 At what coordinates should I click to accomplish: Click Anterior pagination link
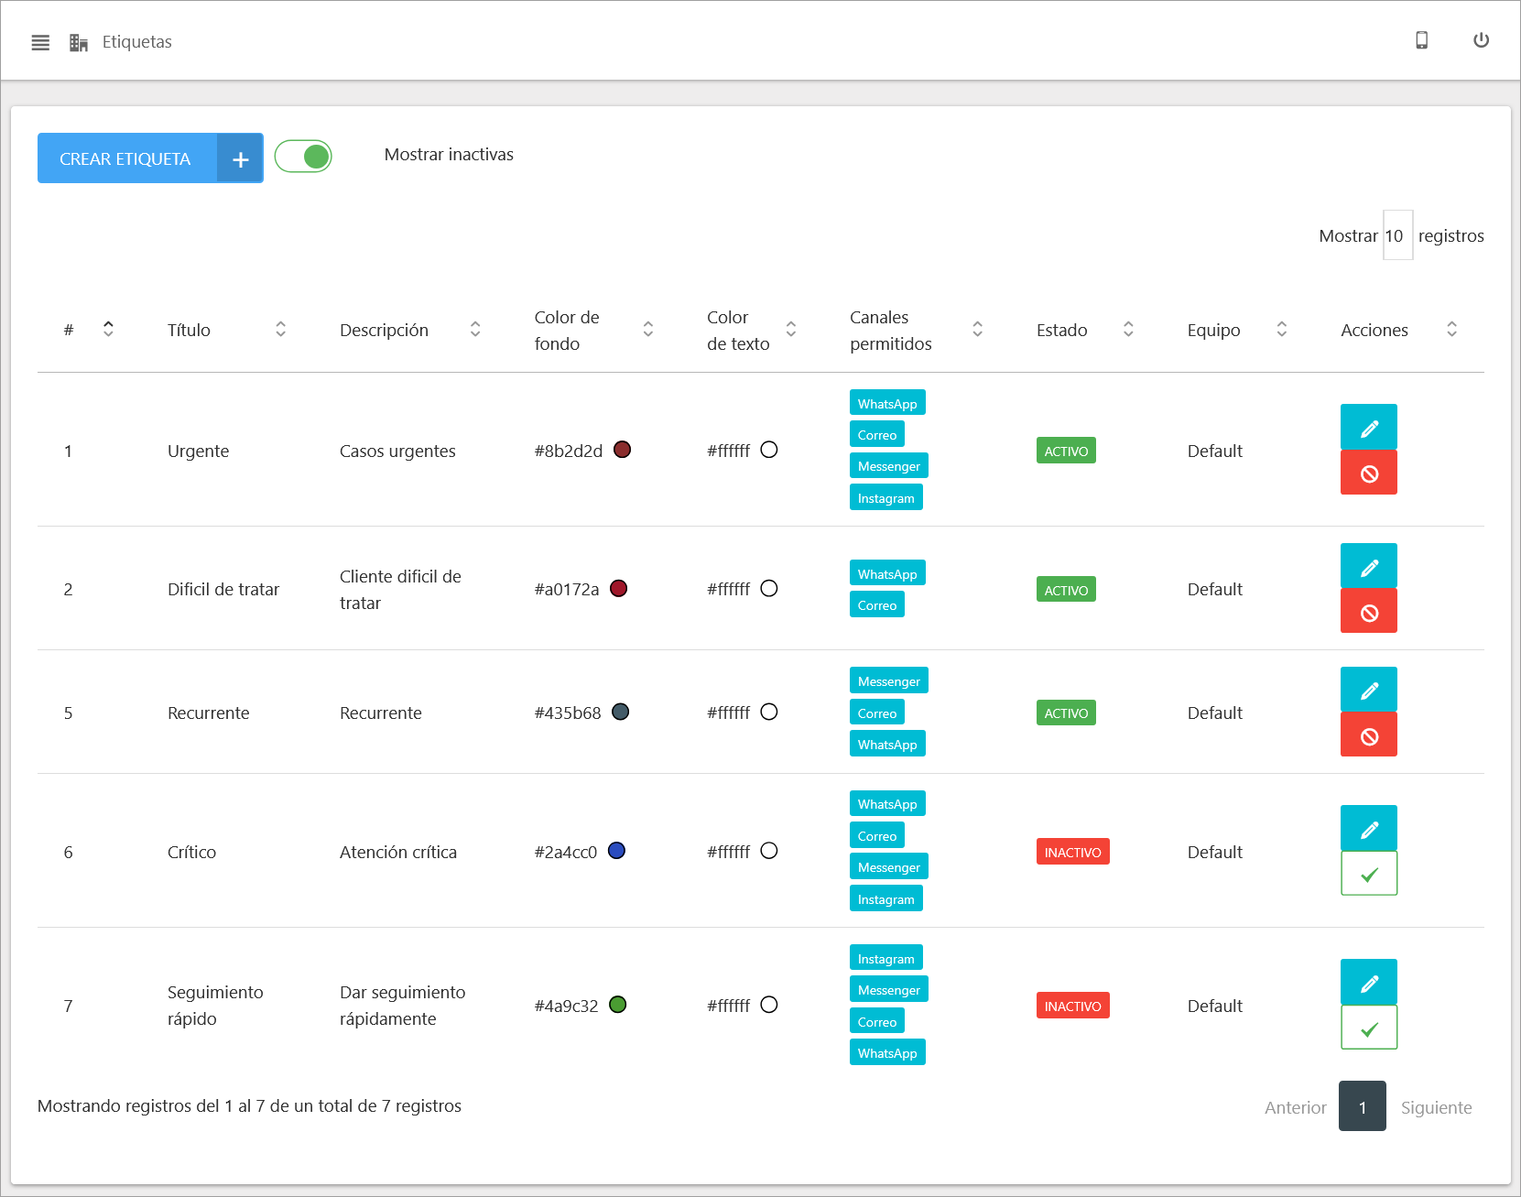pos(1295,1107)
